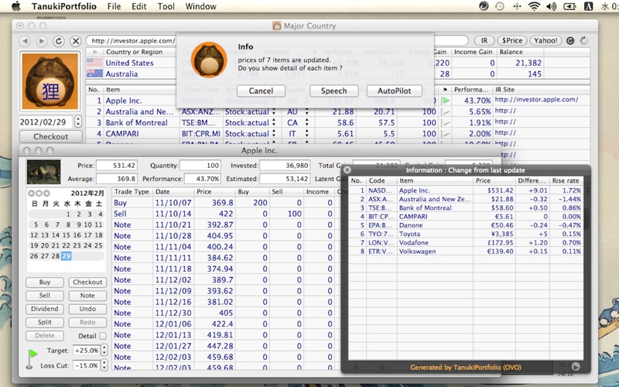The image size is (619, 387).
Task: Adjust the date stepper beside 2012/02/29
Action: (x=78, y=122)
